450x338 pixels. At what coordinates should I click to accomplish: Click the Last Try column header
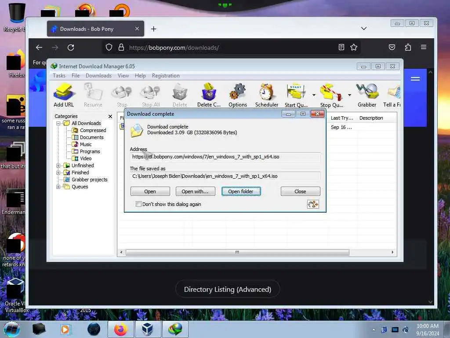click(342, 118)
